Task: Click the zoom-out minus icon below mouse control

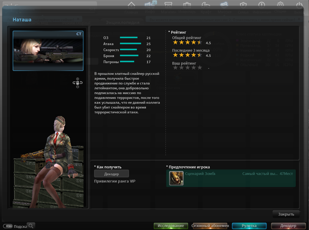Action: point(77,87)
